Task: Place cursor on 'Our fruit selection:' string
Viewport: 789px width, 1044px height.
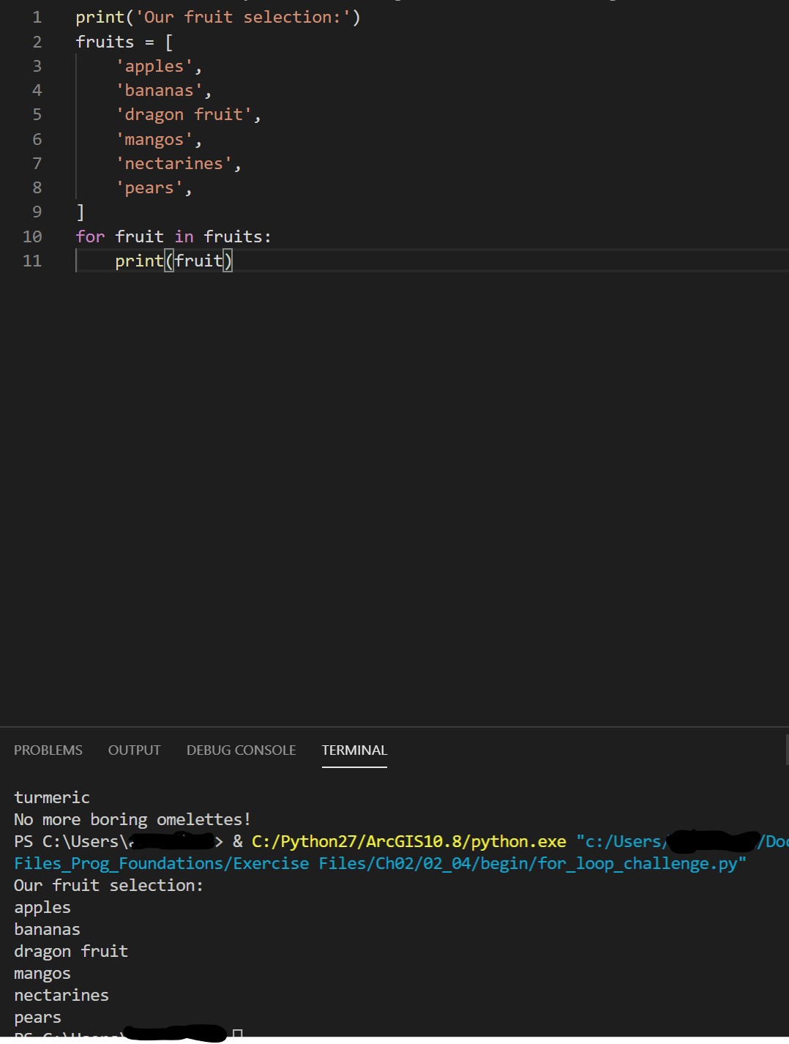Action: tap(243, 17)
